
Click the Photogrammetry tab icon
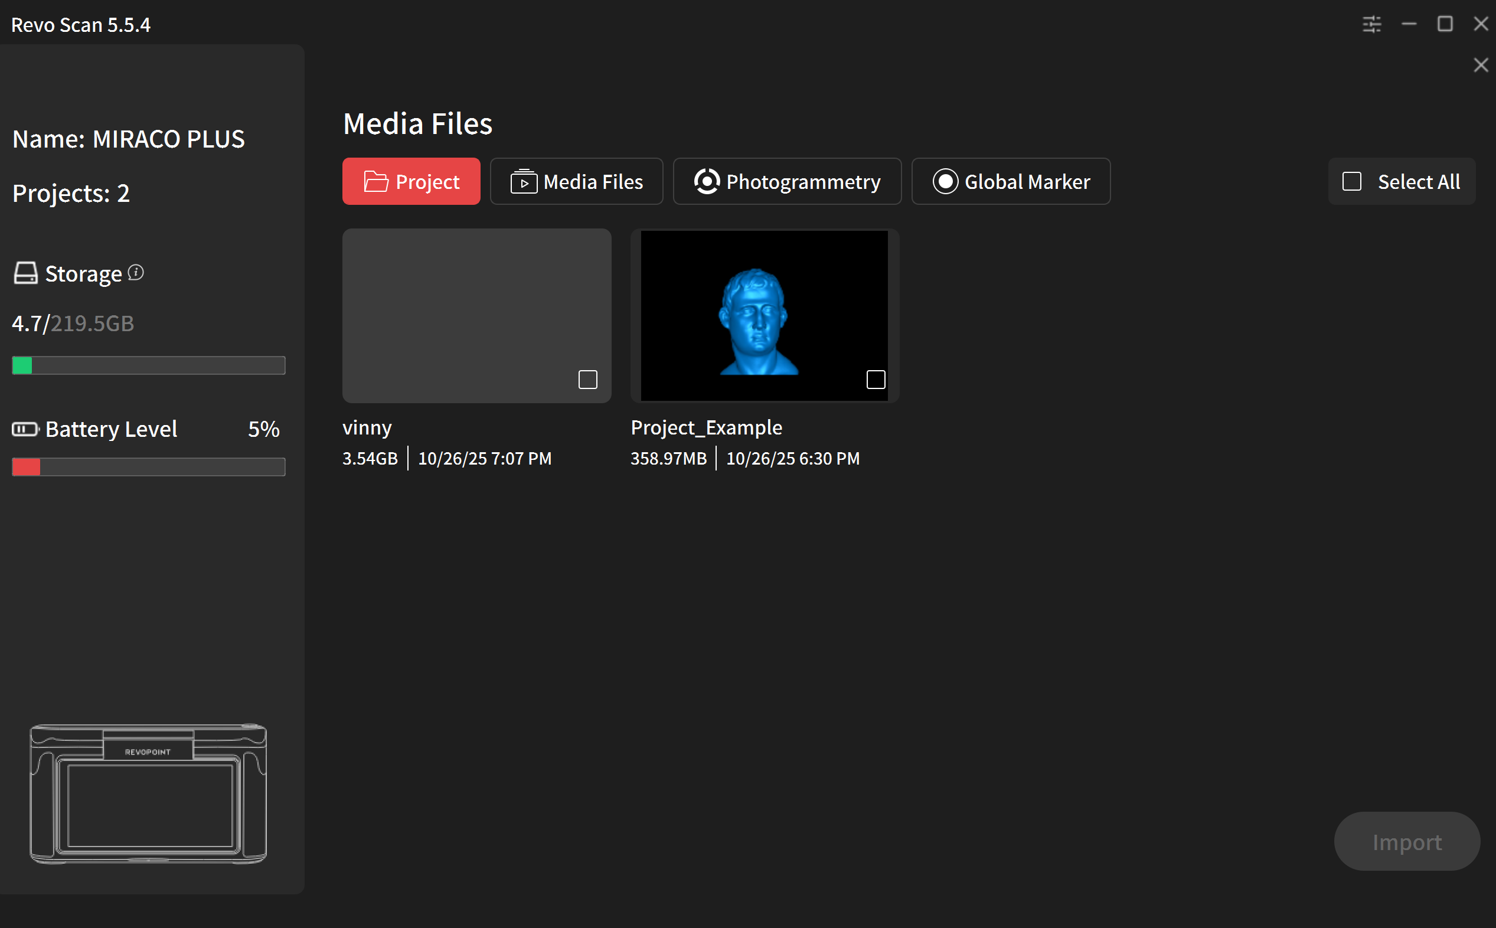coord(706,182)
